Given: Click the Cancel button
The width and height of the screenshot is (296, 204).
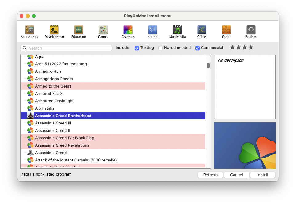Looking at the screenshot, I should [236, 175].
